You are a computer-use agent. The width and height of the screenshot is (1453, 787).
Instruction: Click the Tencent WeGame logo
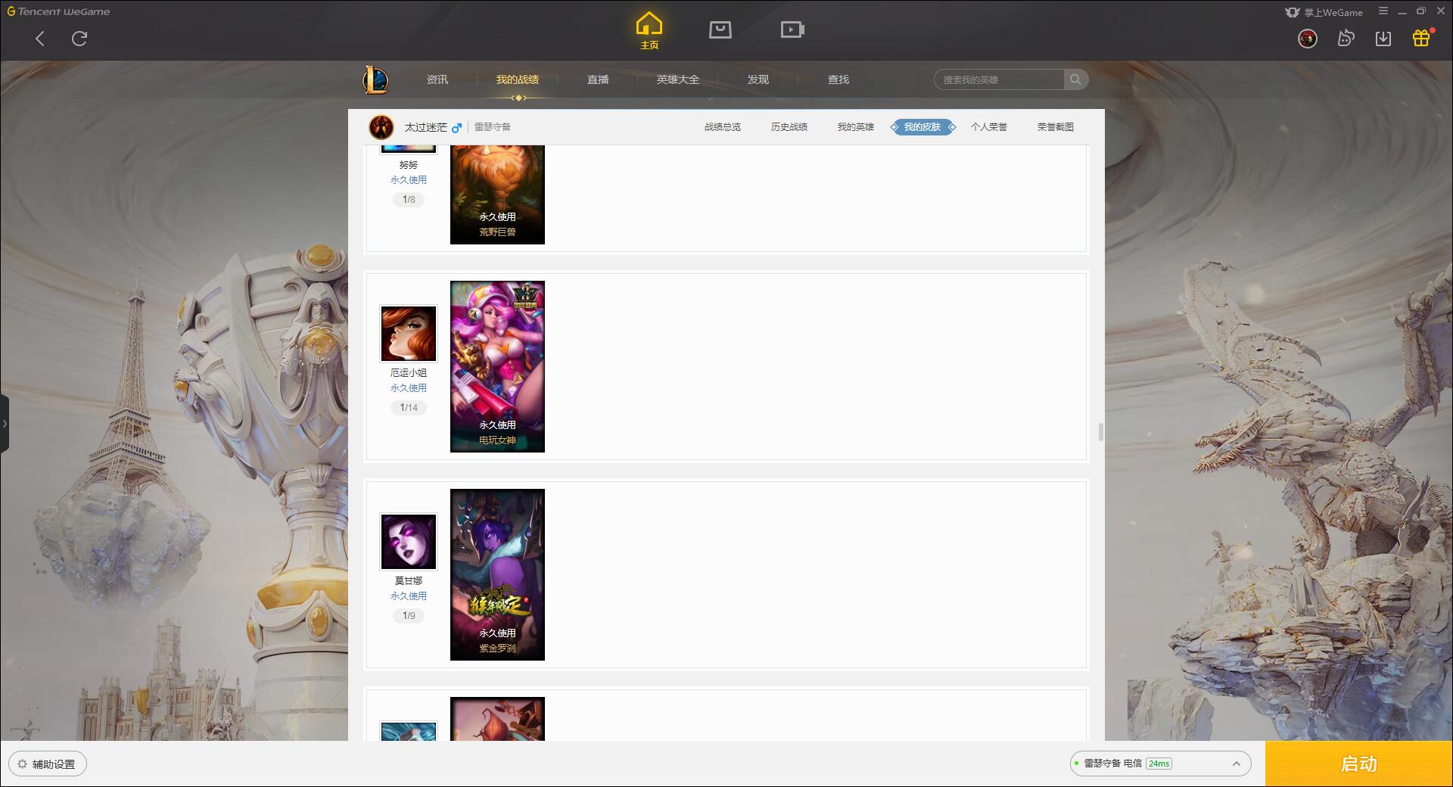pos(58,11)
